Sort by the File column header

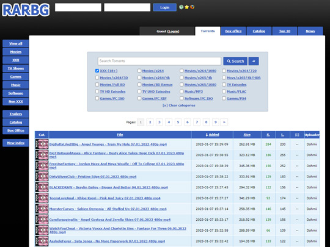pos(120,135)
